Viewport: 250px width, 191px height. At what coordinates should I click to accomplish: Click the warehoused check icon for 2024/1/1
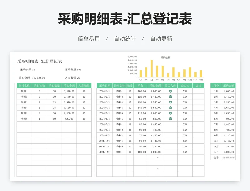[x=170, y=91]
